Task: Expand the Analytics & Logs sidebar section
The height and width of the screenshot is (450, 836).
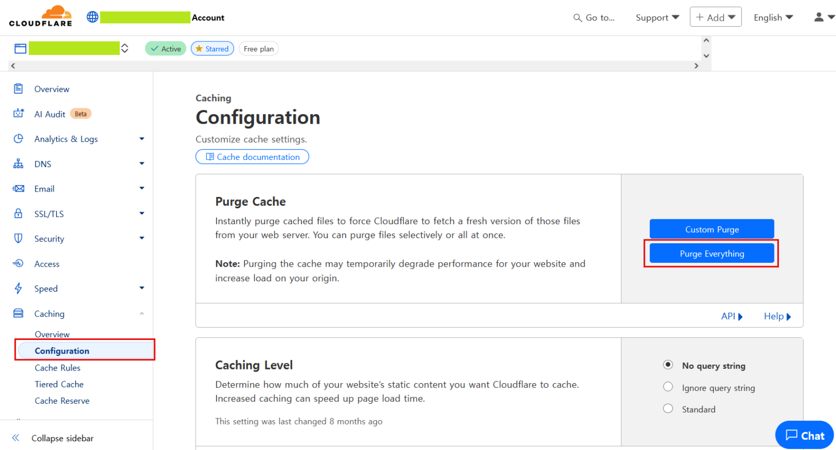Action: click(x=142, y=139)
